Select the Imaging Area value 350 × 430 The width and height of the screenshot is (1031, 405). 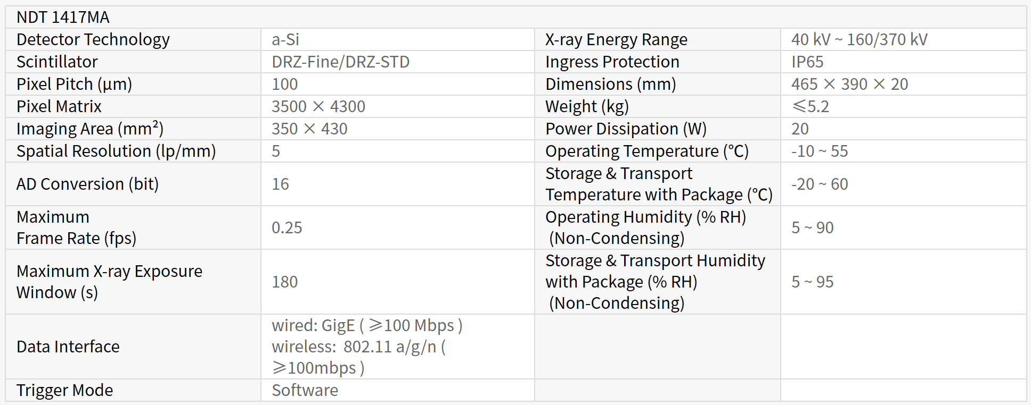coord(309,129)
